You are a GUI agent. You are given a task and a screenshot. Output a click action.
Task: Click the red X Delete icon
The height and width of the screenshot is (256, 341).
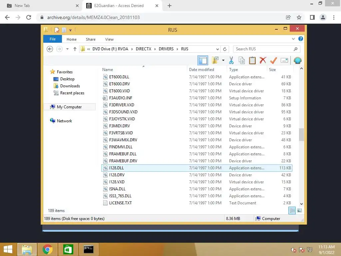(x=263, y=60)
